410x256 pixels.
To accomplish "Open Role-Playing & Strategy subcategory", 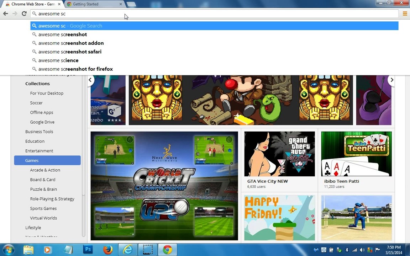I will click(52, 199).
